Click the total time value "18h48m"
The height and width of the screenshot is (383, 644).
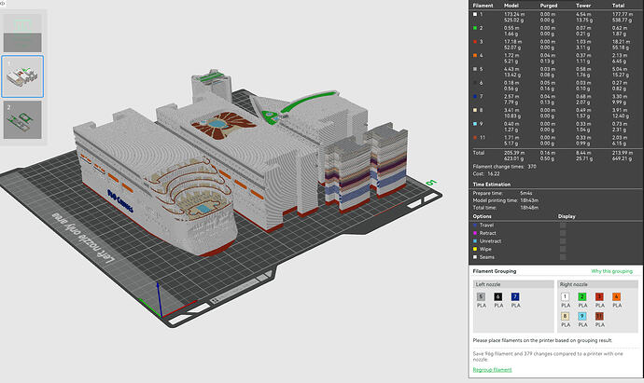(x=529, y=208)
